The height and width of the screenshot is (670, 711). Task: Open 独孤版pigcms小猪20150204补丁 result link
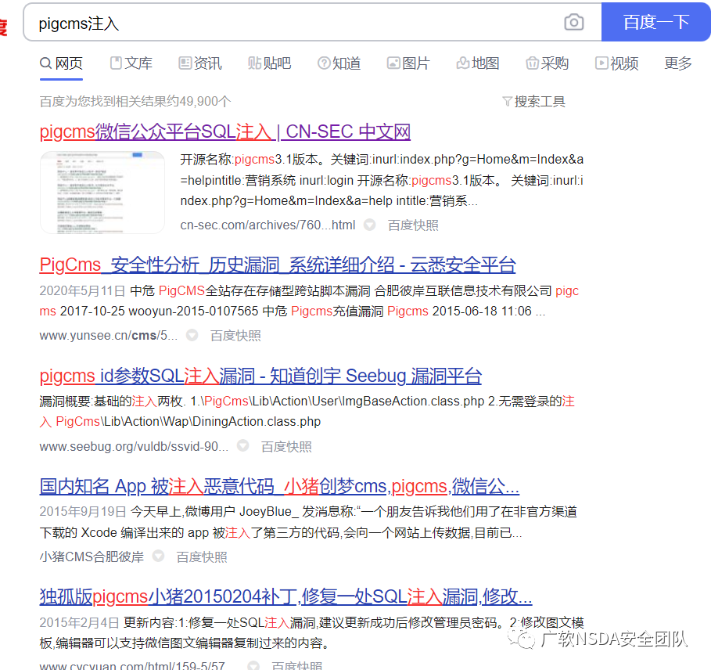285,596
